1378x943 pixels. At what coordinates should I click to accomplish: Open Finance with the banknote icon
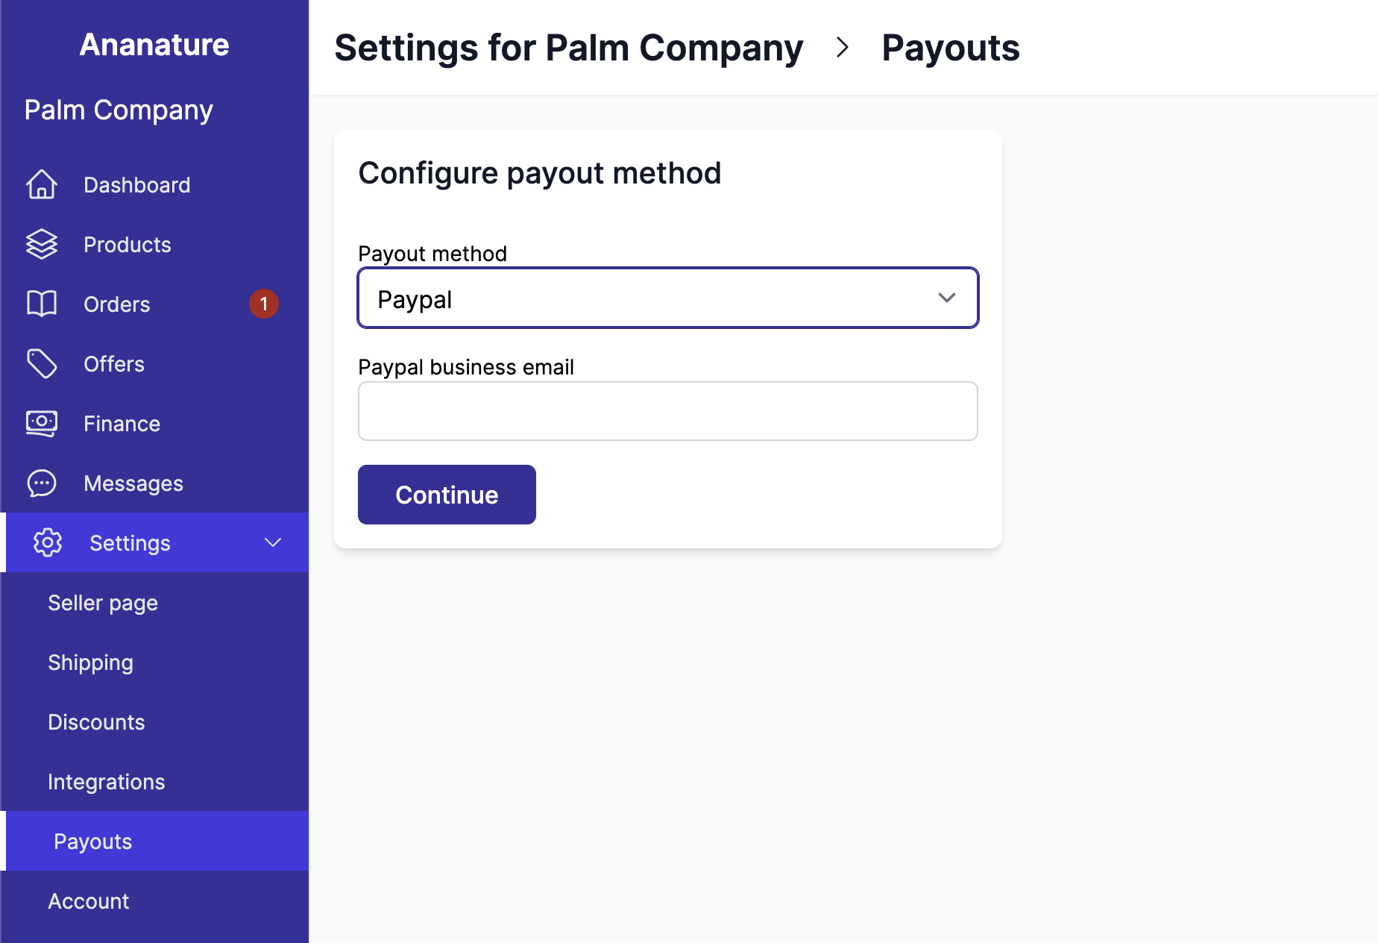pos(43,423)
